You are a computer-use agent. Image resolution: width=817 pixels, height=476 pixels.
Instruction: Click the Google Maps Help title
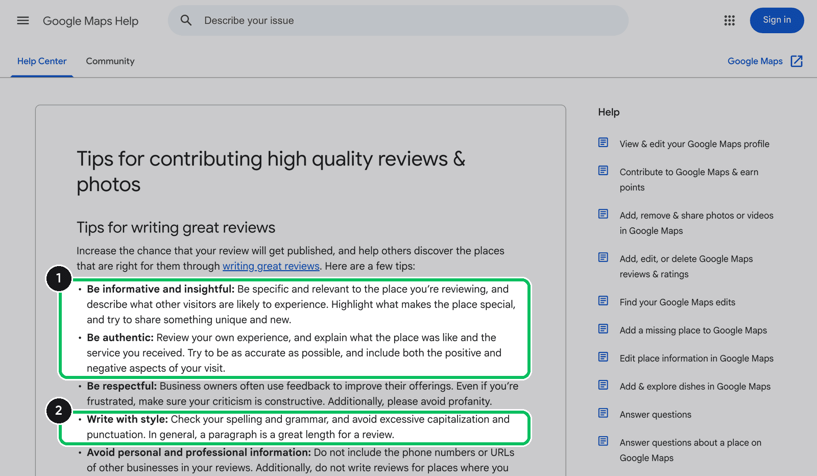coord(90,21)
